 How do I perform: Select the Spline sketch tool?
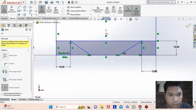[x=30, y=7]
